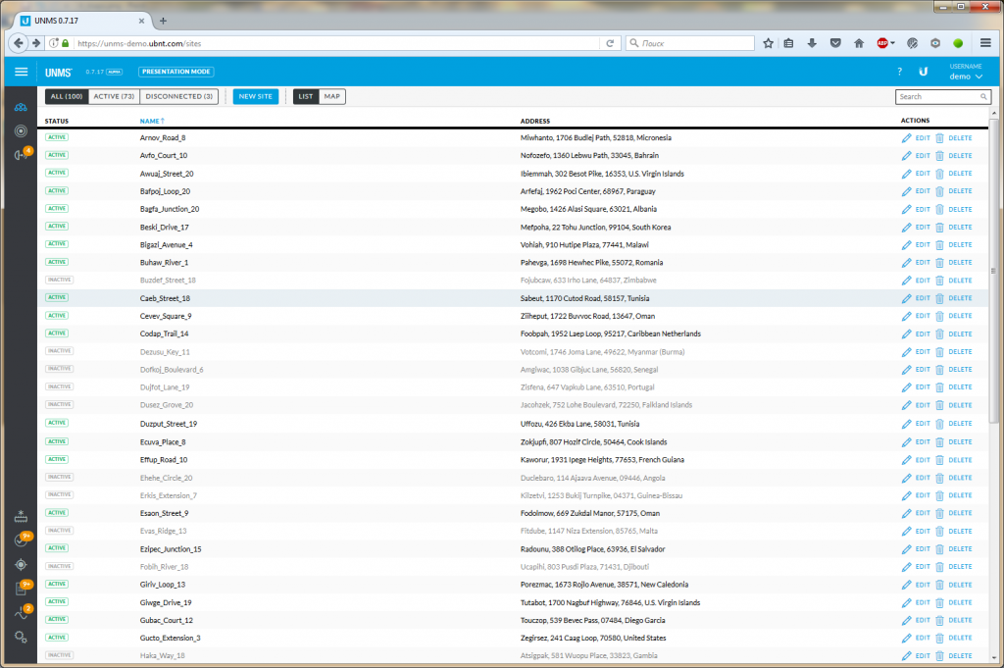This screenshot has height=668, width=1004.
Task: Click the sites Search input field
Action: [938, 97]
